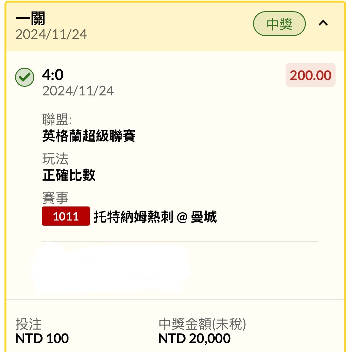Click the 投注 stake label
Screen dimensions: 357x352
point(28,324)
